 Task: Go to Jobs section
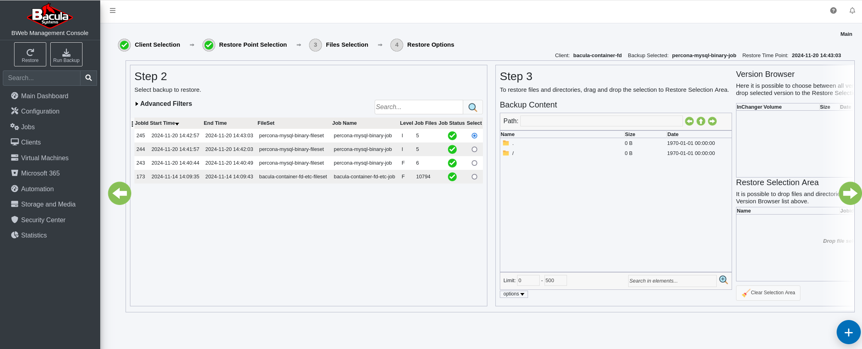coord(28,127)
